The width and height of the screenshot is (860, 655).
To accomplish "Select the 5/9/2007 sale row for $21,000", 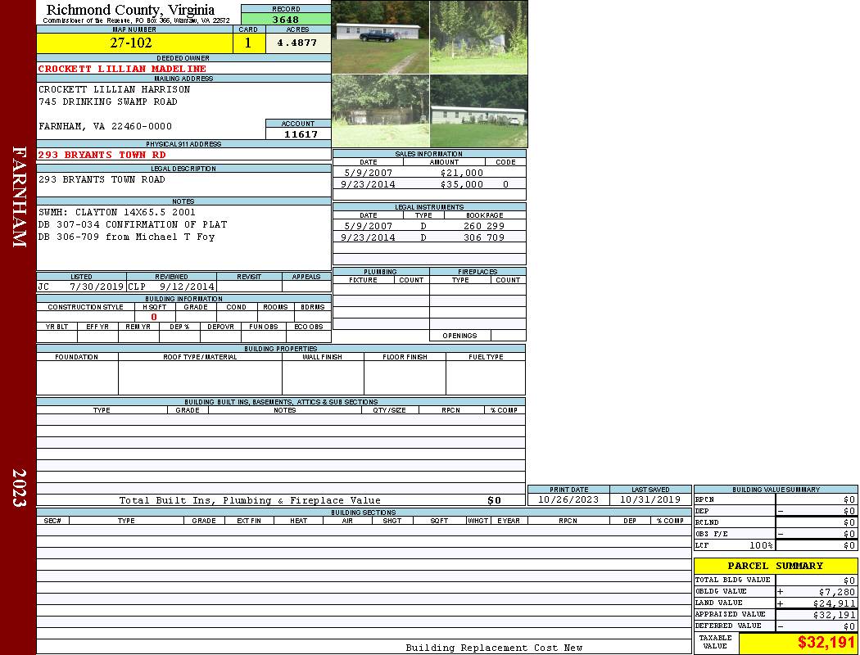I will pos(428,173).
